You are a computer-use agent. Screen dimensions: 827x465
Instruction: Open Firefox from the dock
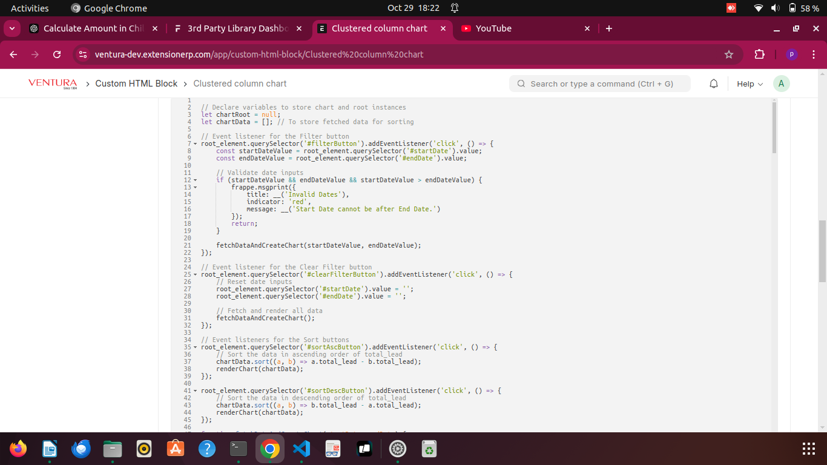click(x=18, y=449)
